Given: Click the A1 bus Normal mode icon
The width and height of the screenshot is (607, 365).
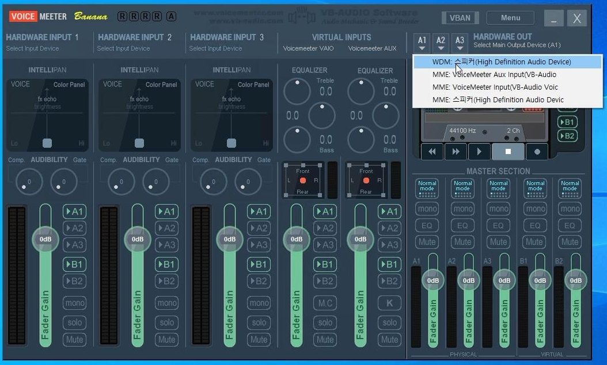Looking at the screenshot, I should pyautogui.click(x=427, y=188).
